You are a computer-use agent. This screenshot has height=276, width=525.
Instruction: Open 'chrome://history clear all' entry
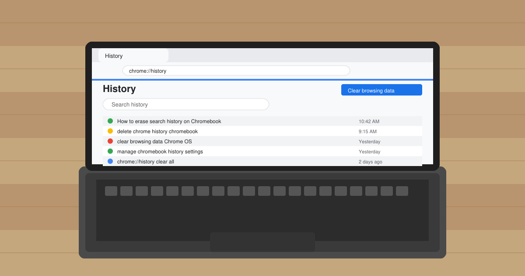click(x=262, y=161)
